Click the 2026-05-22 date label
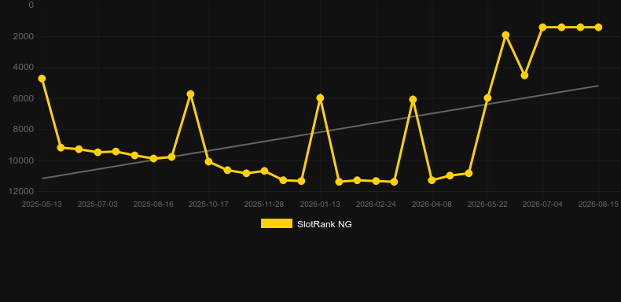This screenshot has width=621, height=302. (487, 204)
